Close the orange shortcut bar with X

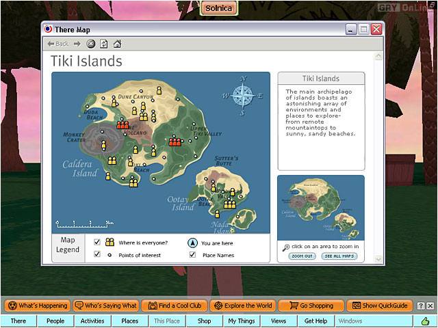(x=430, y=305)
